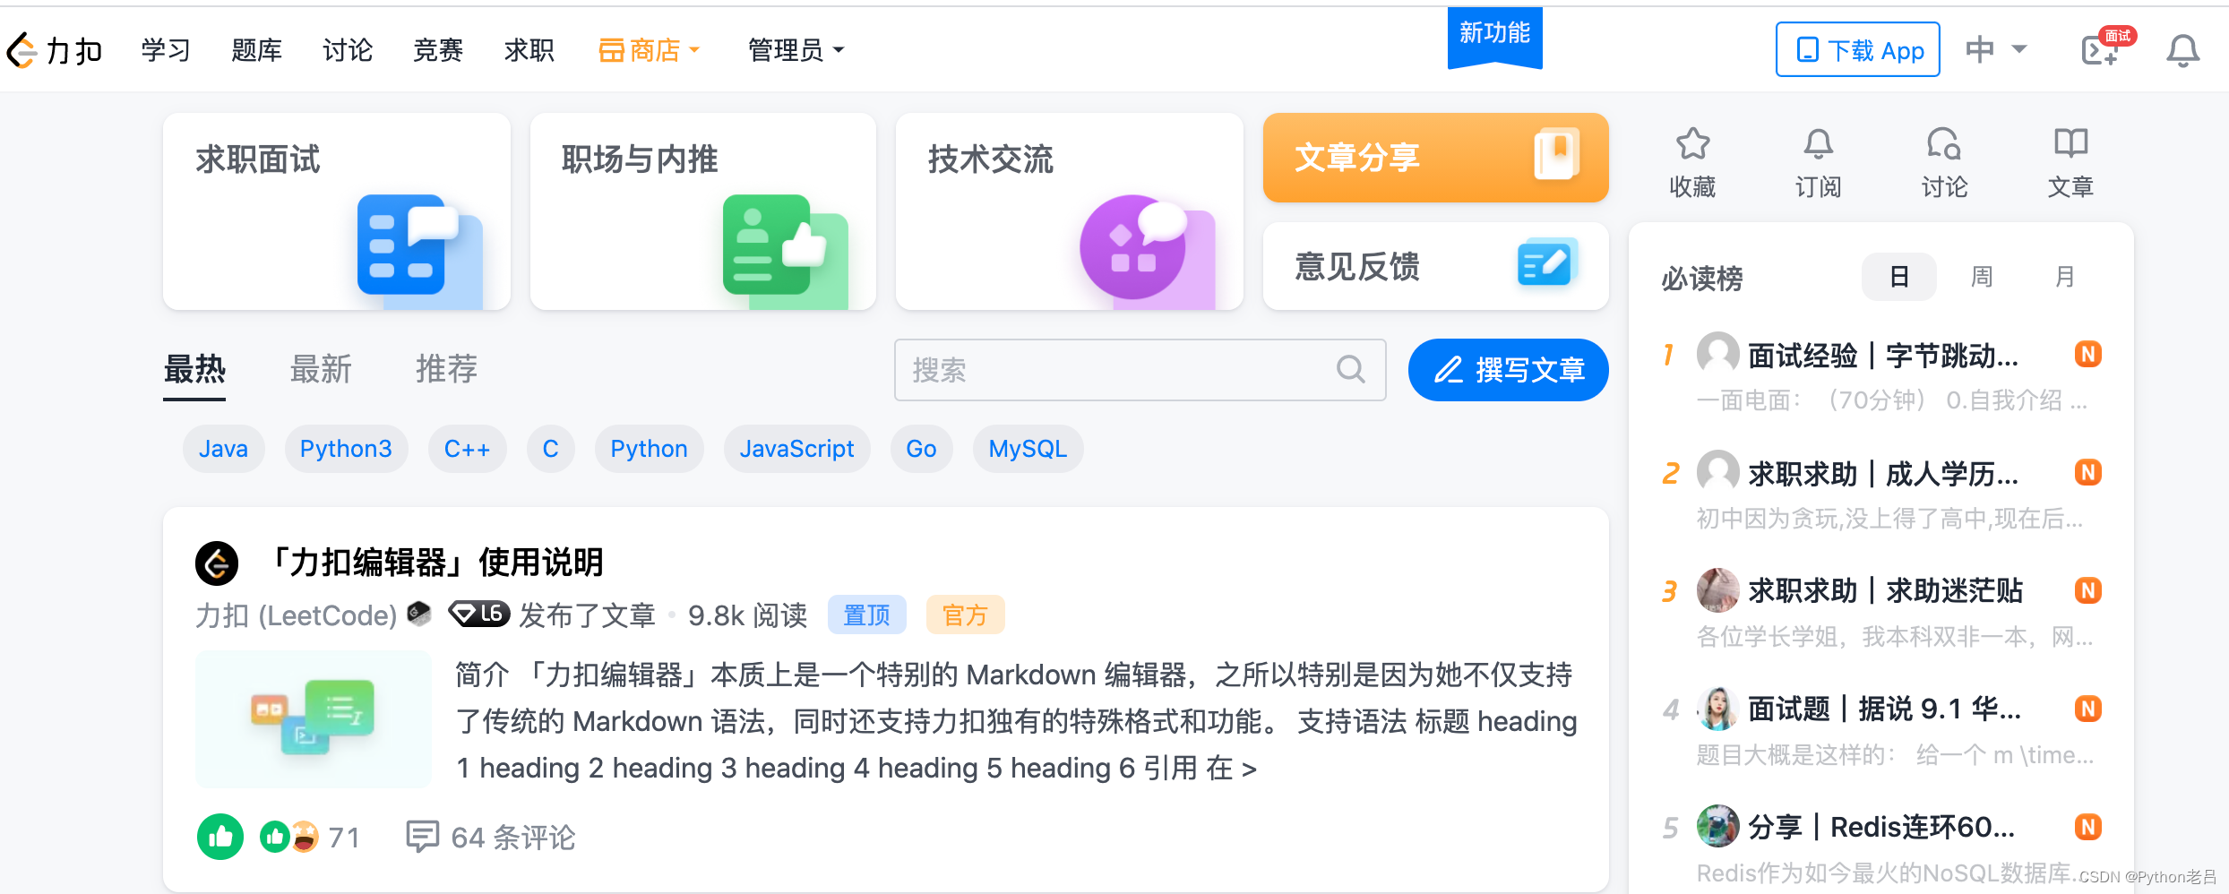The width and height of the screenshot is (2229, 894).
Task: Click the 搜索 search input field
Action: [x=1140, y=369]
